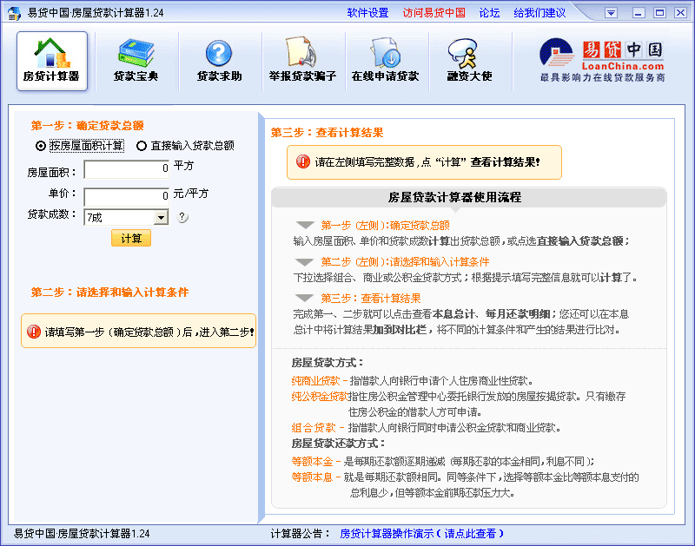695x546 pixels.
Task: Open the 在线申请贷款 icon
Action: (x=385, y=61)
